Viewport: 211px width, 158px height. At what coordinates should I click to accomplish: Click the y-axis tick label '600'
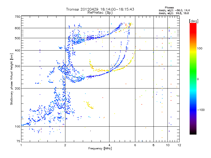pos(17,28)
